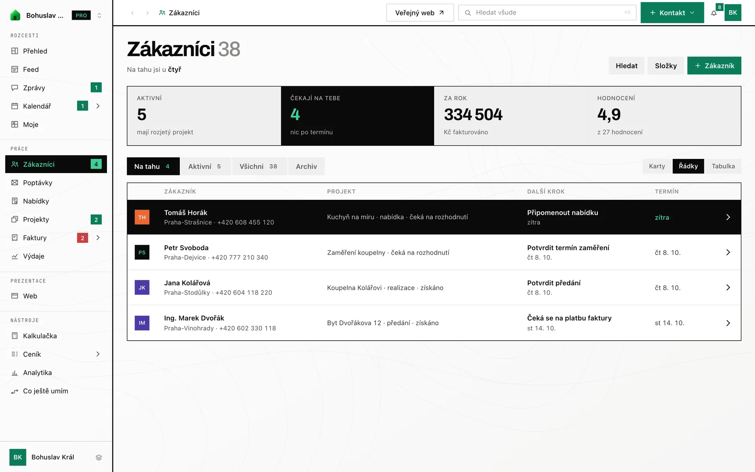
Task: Open Jana Kolářová customer row
Action: coord(434,288)
